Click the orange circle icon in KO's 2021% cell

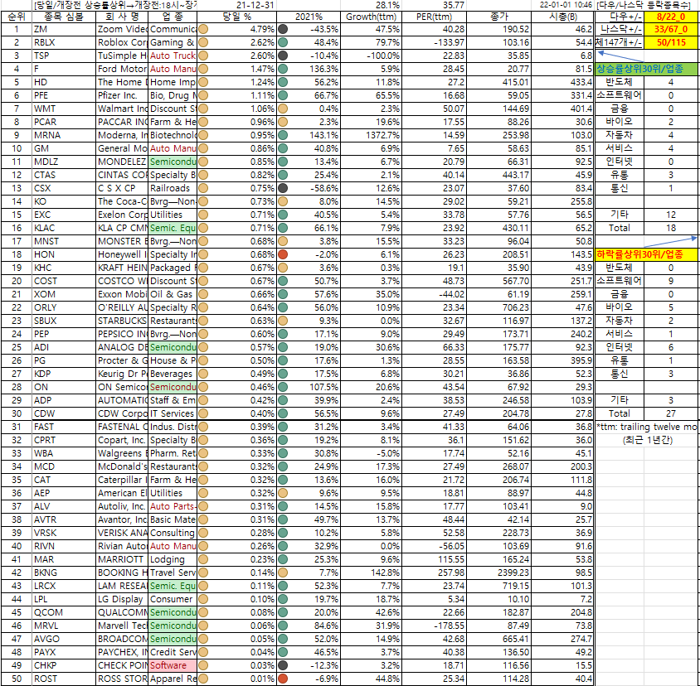pos(283,201)
